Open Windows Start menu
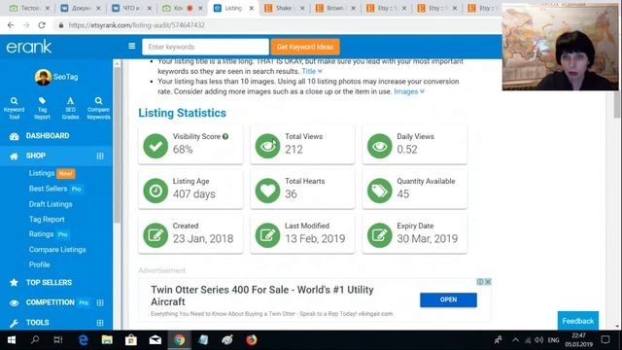622x350 pixels. tap(12, 340)
